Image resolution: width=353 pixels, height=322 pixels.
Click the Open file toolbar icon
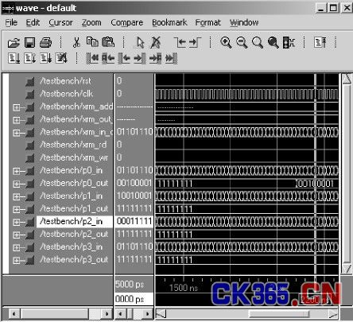[14, 42]
